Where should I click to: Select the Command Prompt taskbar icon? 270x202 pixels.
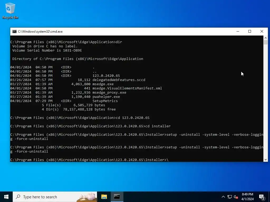click(x=117, y=197)
